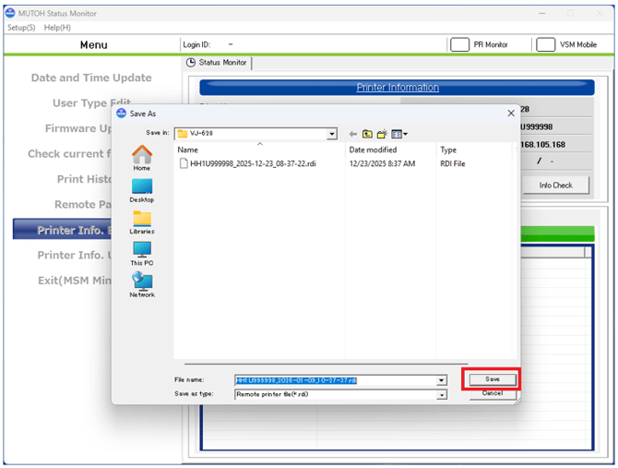Toggle the PR Monitor checkbox

460,44
